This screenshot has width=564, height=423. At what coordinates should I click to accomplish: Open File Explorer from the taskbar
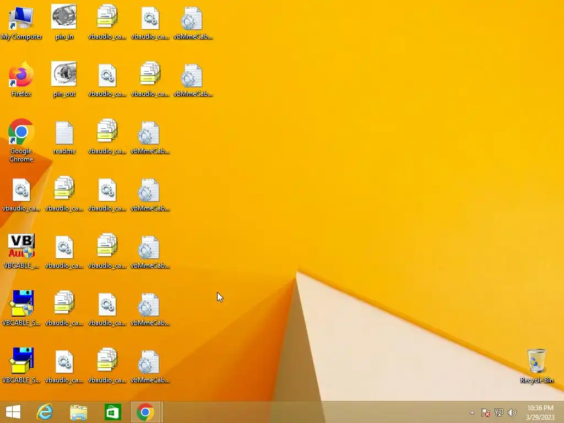79,413
